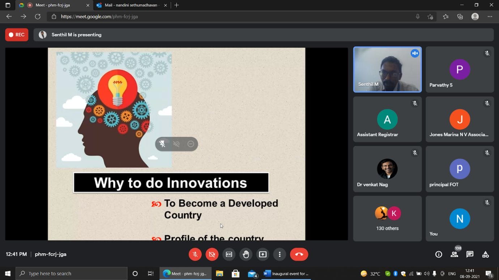The image size is (499, 280).
Task: Open more options three-dot menu
Action: click(280, 254)
